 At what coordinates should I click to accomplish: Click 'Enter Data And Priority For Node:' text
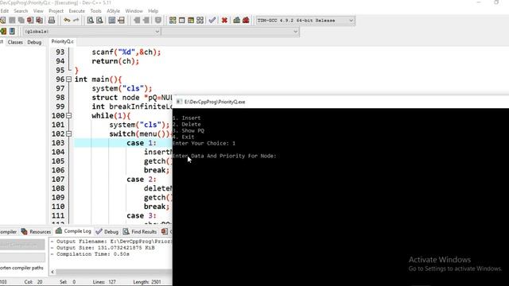(224, 156)
